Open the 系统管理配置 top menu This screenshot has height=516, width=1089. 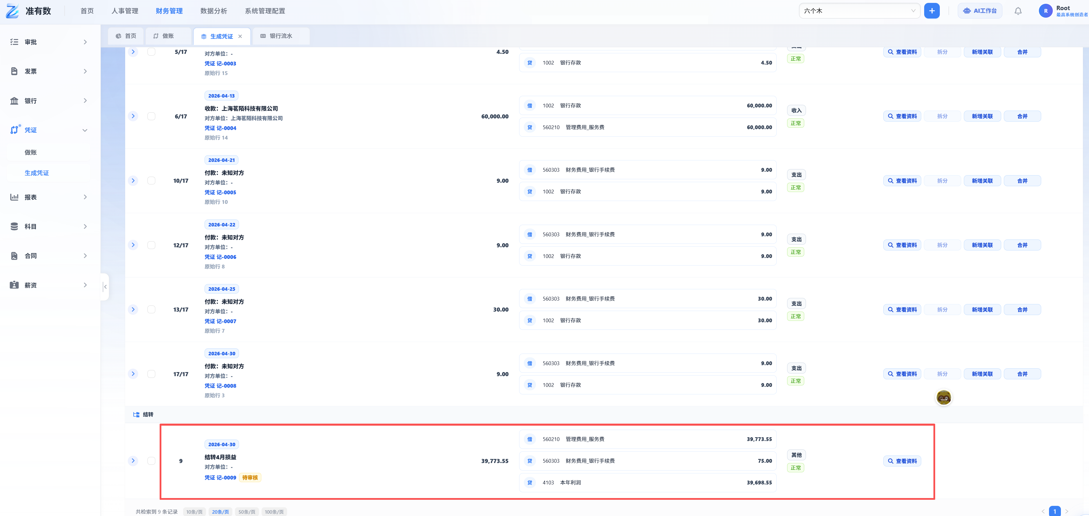tap(265, 11)
